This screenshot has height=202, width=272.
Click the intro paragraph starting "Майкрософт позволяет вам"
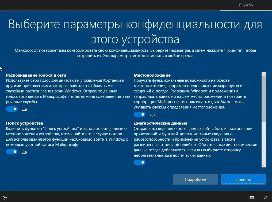[135, 53]
